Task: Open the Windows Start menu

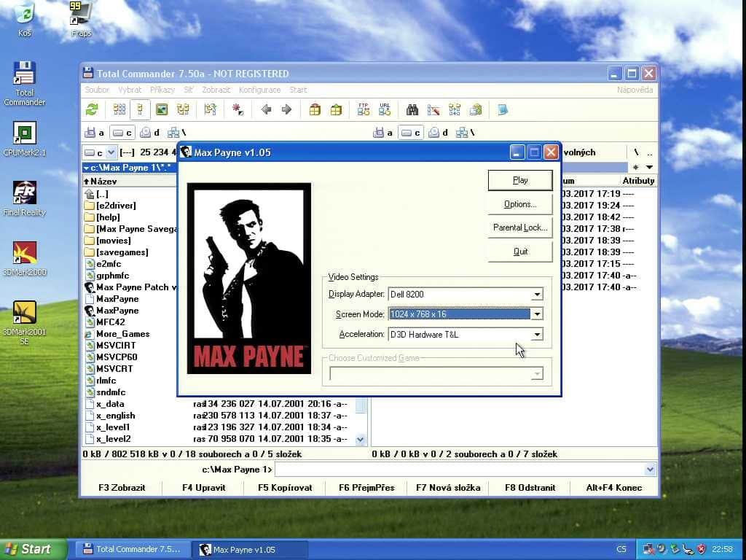Action: pyautogui.click(x=32, y=549)
